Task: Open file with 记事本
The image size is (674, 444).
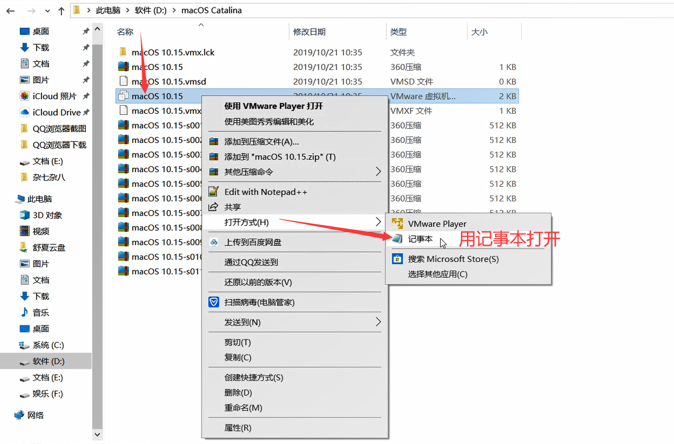Action: [420, 239]
